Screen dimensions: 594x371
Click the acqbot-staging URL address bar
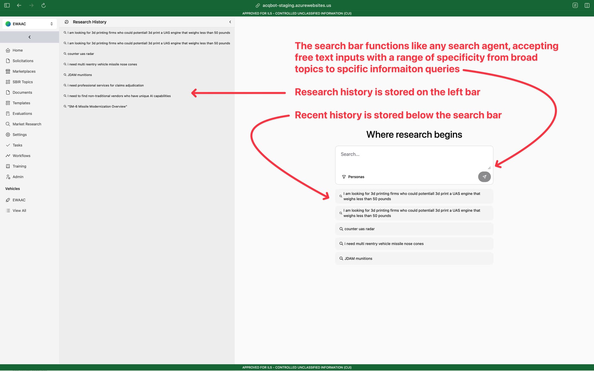coord(297,5)
